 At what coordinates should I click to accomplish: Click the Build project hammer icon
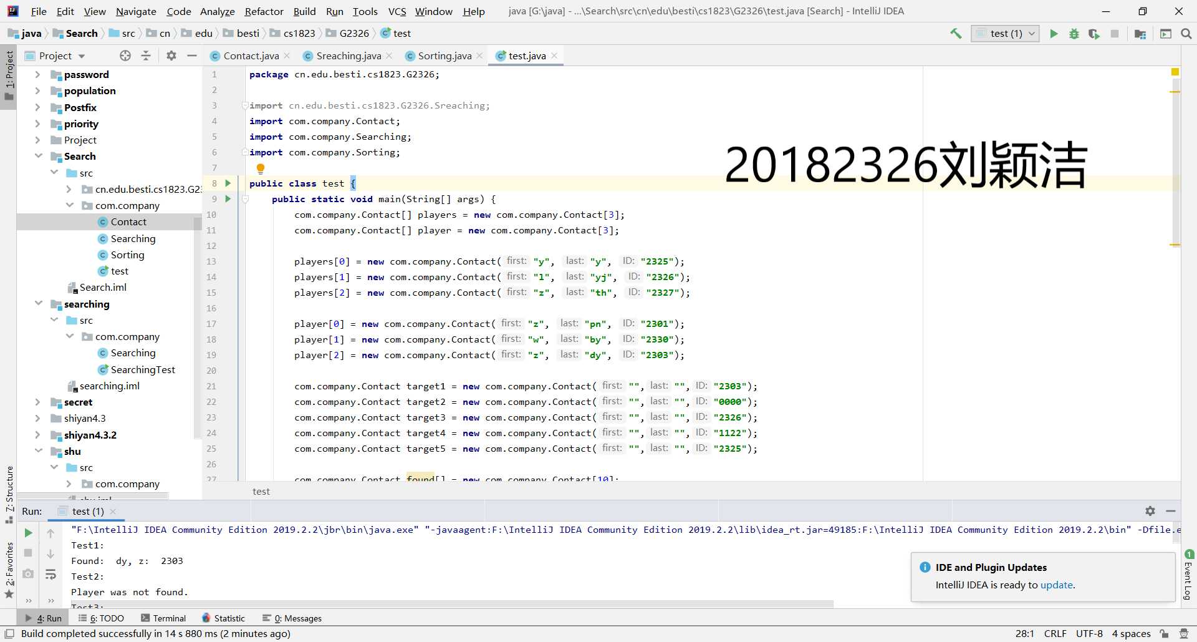956,34
